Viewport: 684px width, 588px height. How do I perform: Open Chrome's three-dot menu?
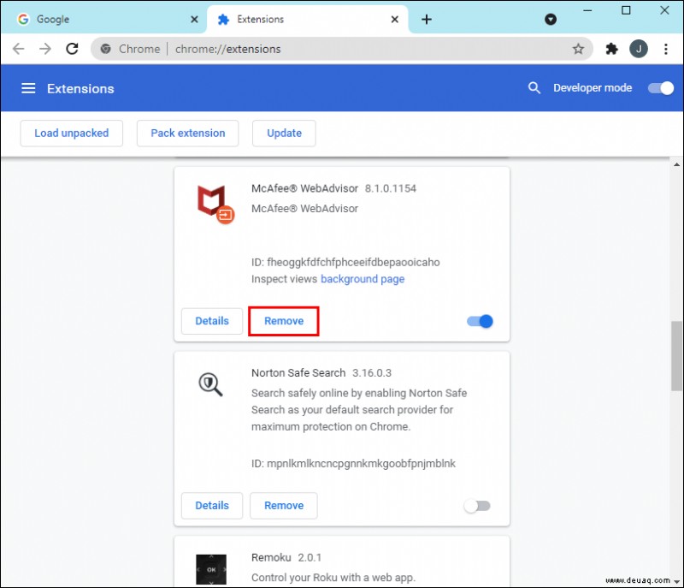666,49
